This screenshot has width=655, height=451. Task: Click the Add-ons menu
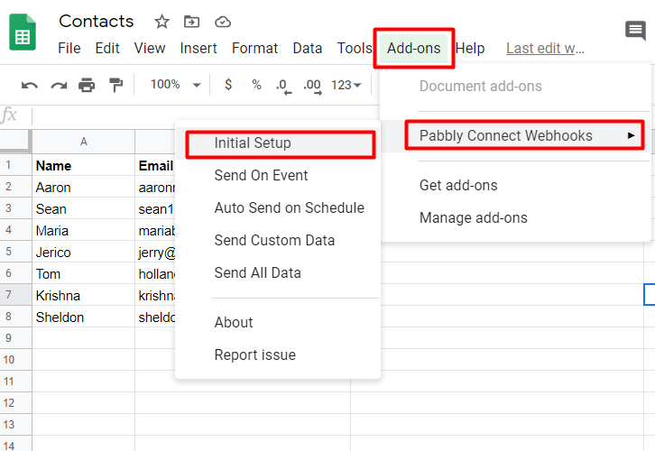[413, 49]
